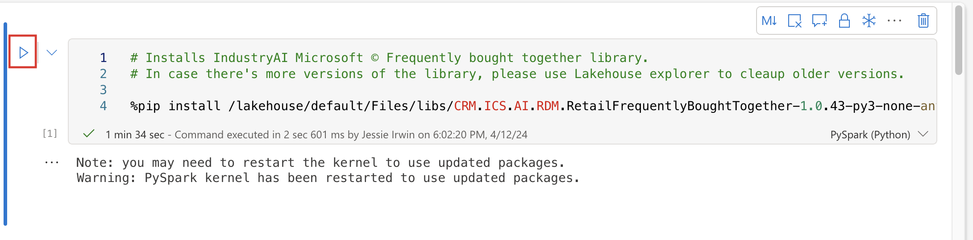Run the cell with the play button
The height and width of the screenshot is (240, 973).
coord(23,53)
